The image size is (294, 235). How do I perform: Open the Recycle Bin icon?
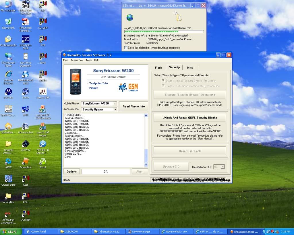pyautogui.click(x=8, y=24)
